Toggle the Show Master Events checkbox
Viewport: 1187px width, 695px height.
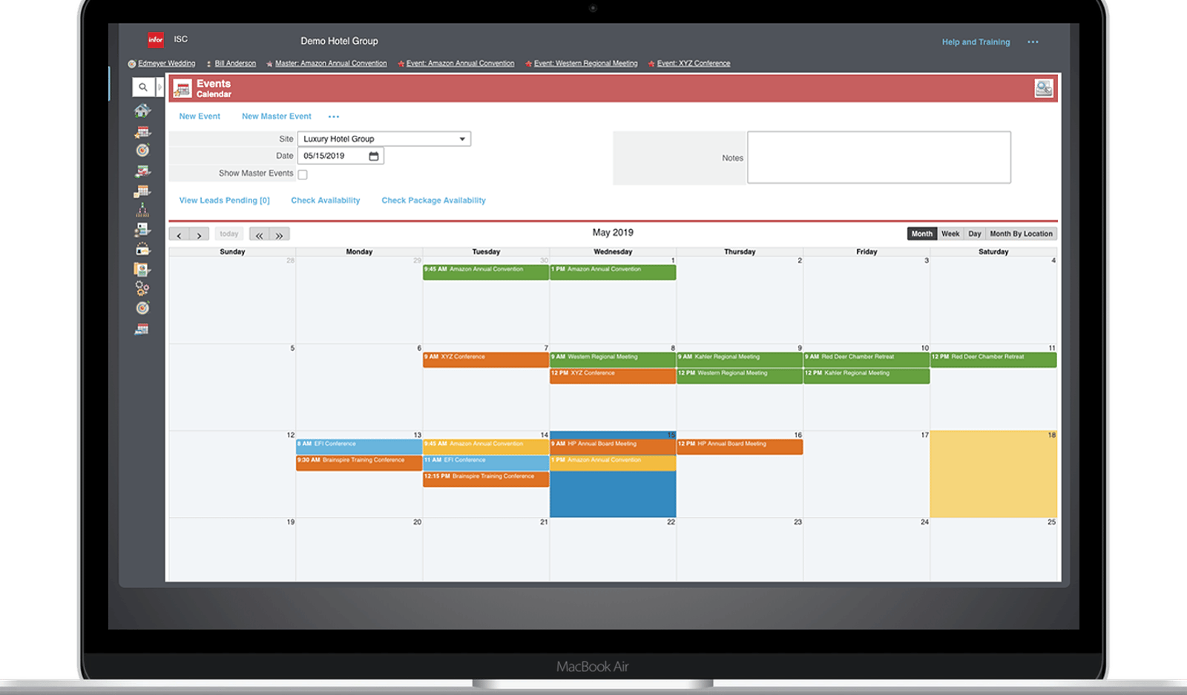(303, 174)
